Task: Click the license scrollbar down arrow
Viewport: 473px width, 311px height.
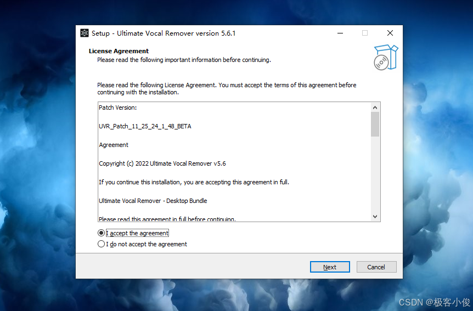Action: pyautogui.click(x=375, y=216)
